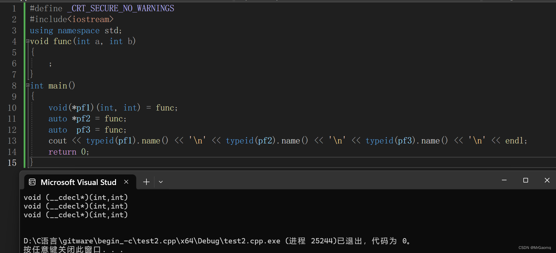Click line number 15 in the gutter
The height and width of the screenshot is (253, 556).
click(x=12, y=163)
